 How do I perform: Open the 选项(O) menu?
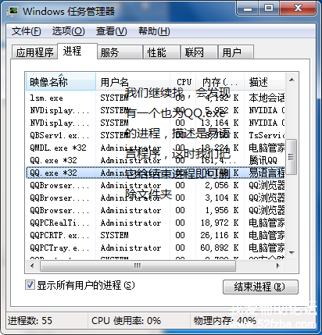click(68, 31)
